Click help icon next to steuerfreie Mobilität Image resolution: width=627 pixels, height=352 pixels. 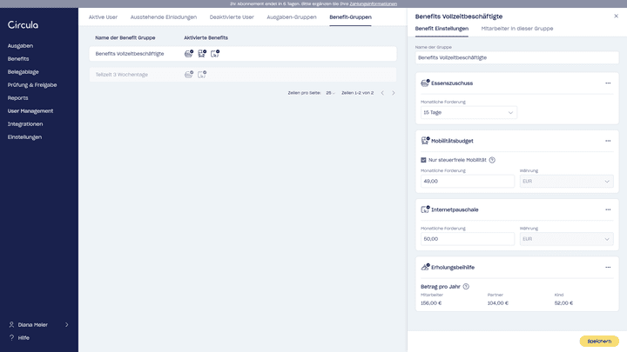pos(492,160)
